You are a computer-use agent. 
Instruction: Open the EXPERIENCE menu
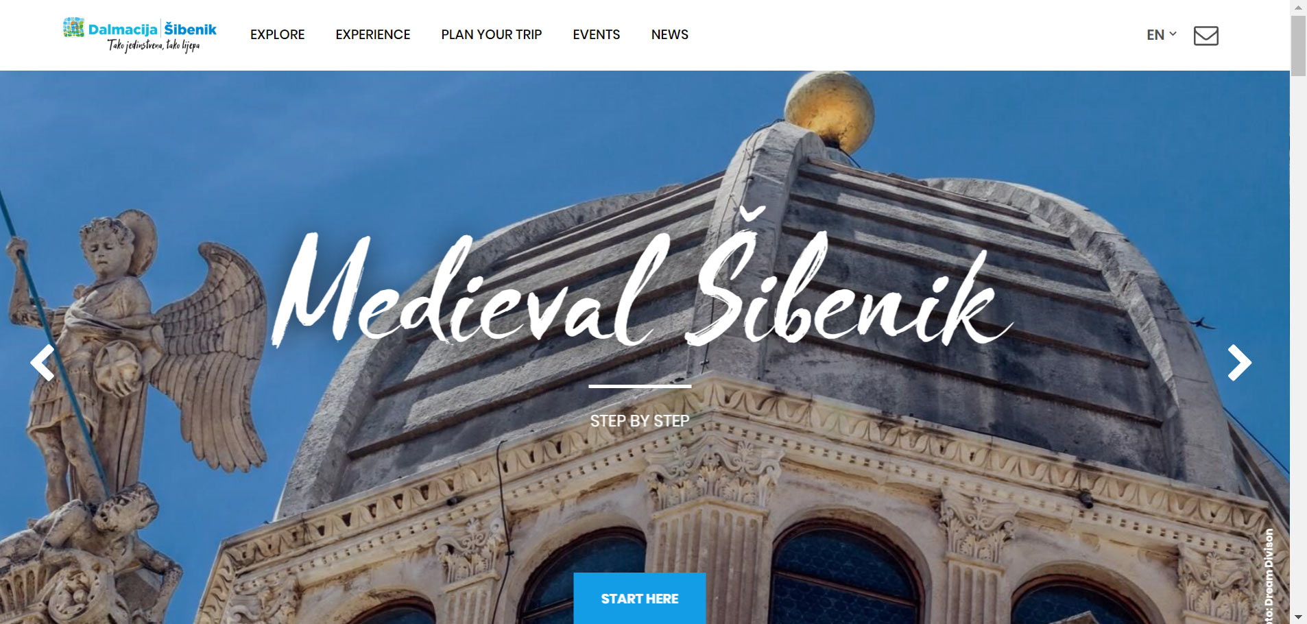point(373,35)
